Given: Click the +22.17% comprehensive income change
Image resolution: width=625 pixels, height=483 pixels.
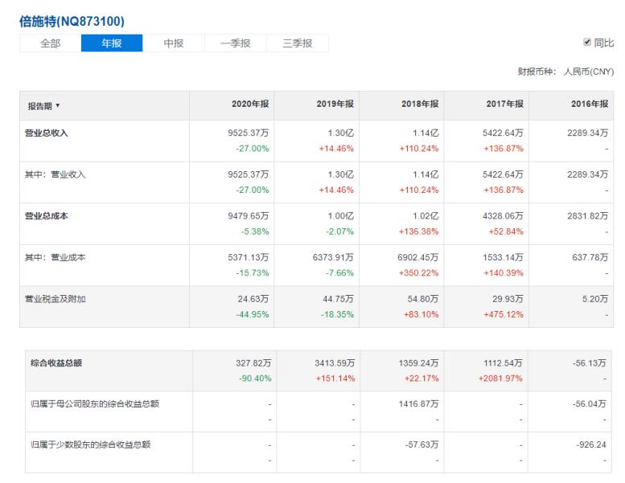Looking at the screenshot, I should [421, 379].
